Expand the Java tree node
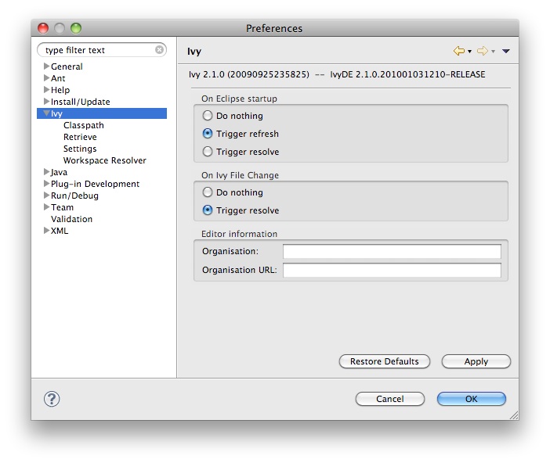The height and width of the screenshot is (463, 550). tap(47, 172)
